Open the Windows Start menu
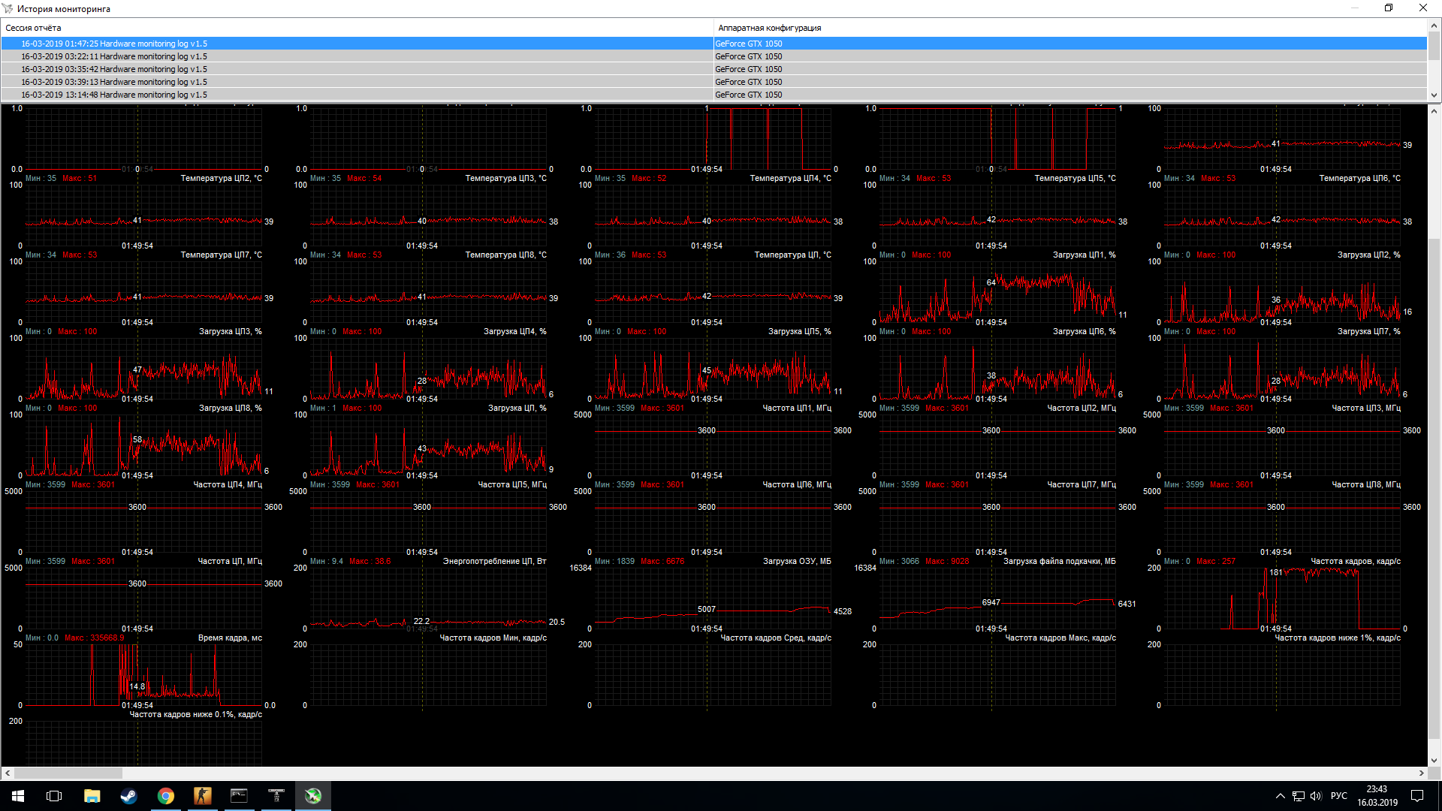Image resolution: width=1442 pixels, height=811 pixels. point(18,796)
